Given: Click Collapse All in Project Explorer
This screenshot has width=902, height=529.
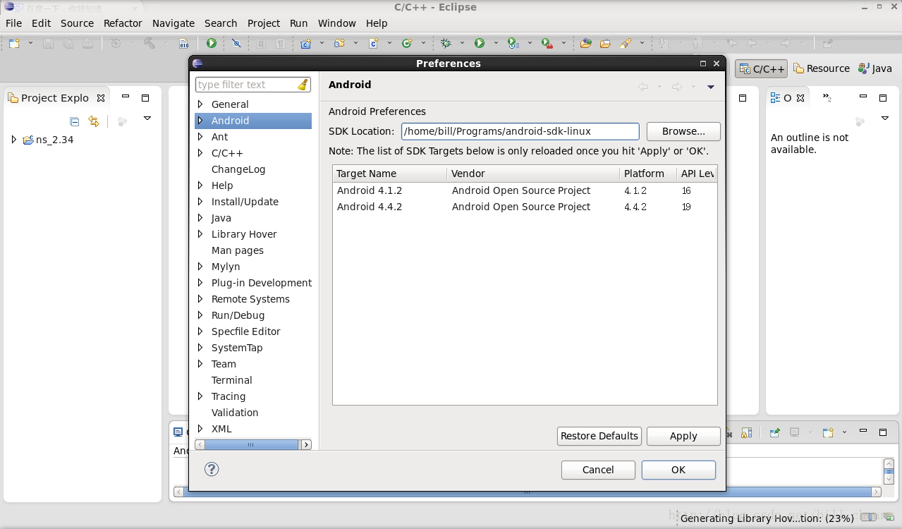Looking at the screenshot, I should pyautogui.click(x=75, y=121).
